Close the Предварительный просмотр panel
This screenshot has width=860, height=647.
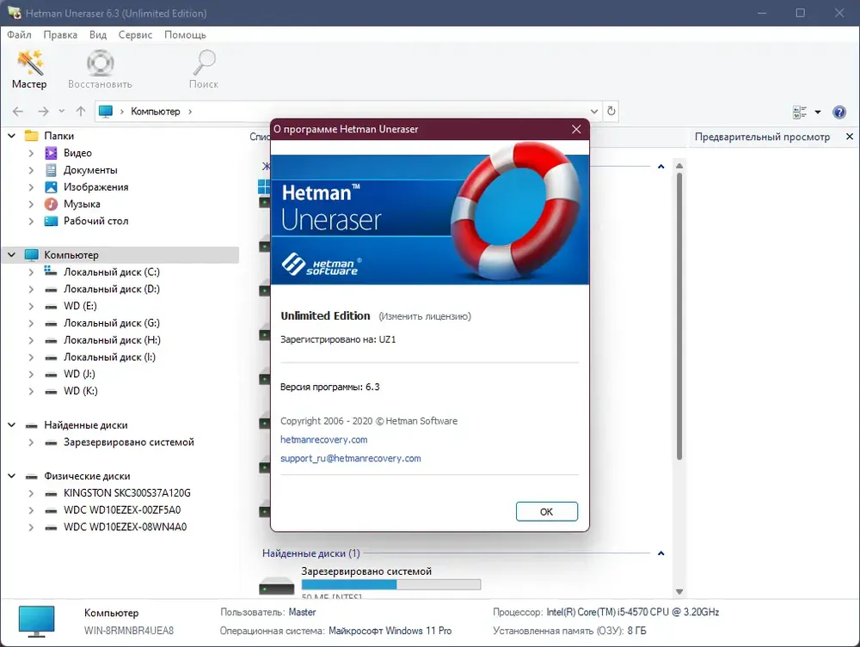pos(850,137)
